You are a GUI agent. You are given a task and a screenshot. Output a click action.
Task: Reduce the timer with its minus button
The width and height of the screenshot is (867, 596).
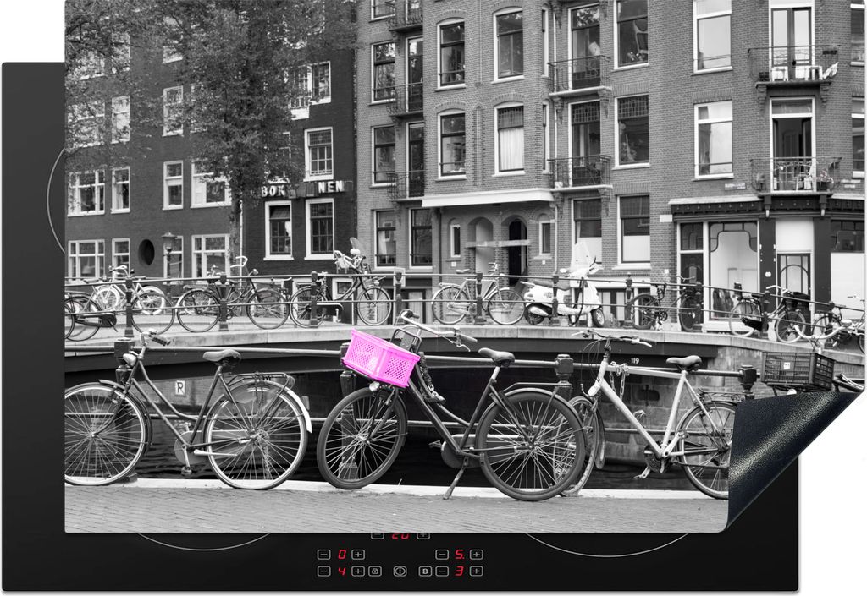(x=378, y=535)
